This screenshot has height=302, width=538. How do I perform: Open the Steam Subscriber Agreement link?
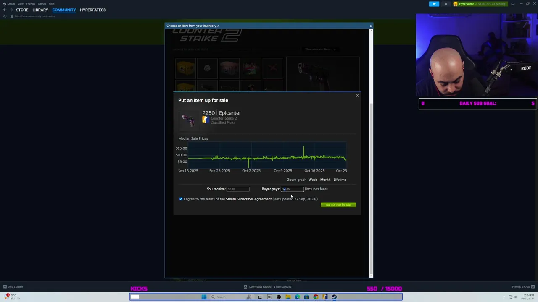click(x=249, y=199)
